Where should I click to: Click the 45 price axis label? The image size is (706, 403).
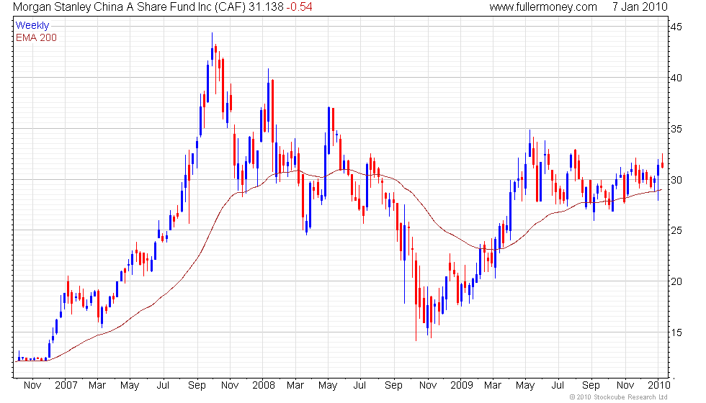pyautogui.click(x=677, y=27)
